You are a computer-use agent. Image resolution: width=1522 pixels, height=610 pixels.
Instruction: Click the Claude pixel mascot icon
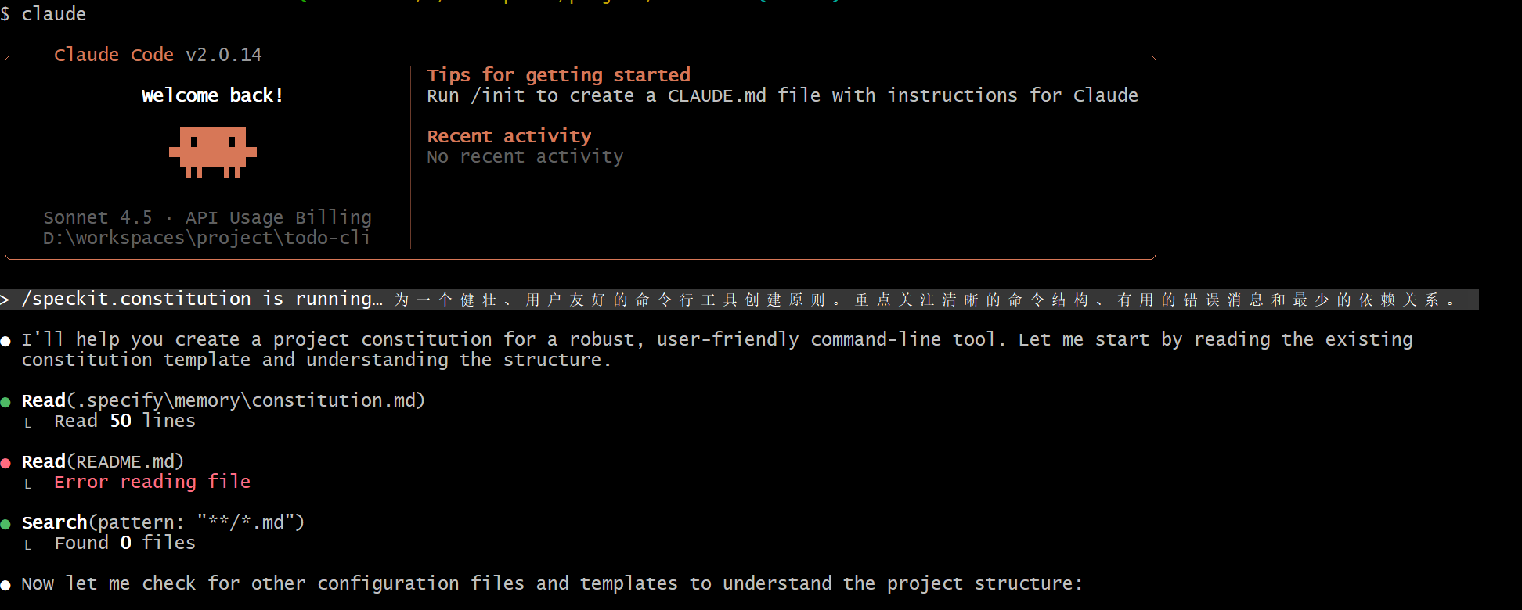point(212,151)
